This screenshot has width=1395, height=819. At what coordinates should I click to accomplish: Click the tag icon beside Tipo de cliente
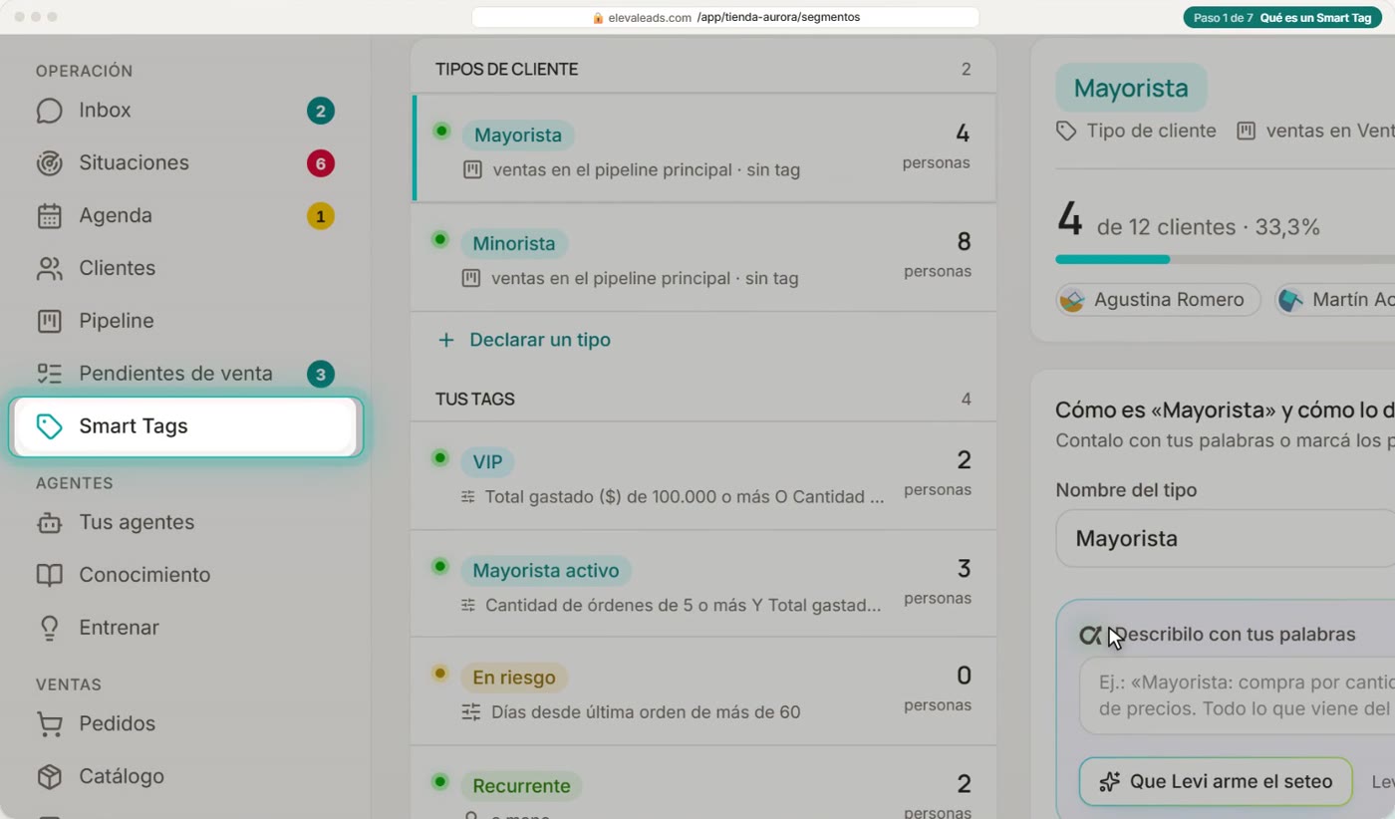pos(1066,131)
